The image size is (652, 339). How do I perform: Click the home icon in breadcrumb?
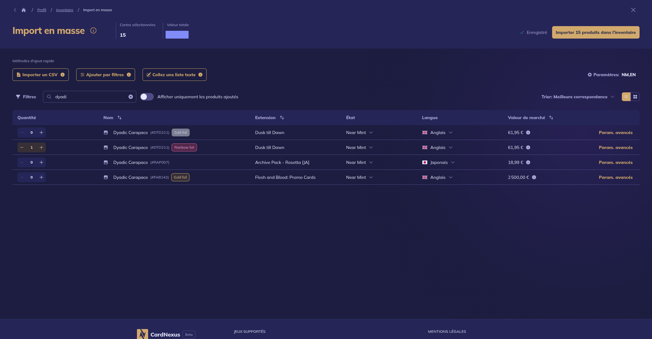point(24,10)
